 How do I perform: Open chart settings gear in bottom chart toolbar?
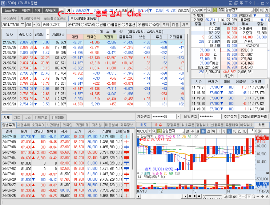[230, 196]
